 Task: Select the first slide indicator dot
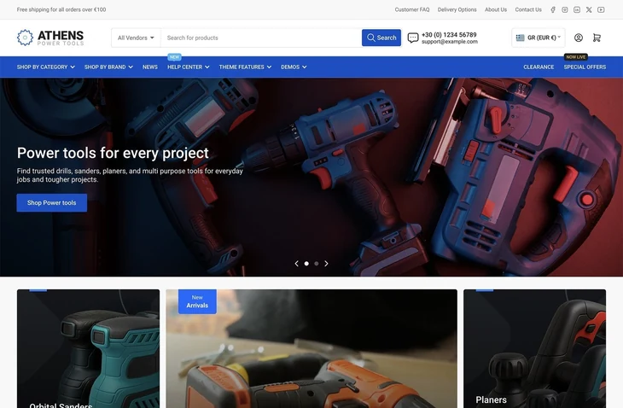306,264
